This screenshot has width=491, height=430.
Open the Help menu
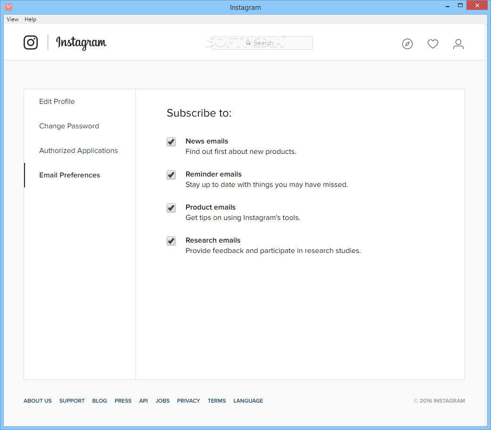pos(30,19)
